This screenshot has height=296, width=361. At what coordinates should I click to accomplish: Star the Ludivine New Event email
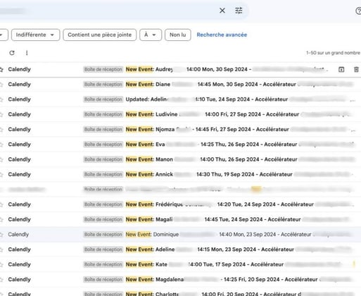click(1, 115)
